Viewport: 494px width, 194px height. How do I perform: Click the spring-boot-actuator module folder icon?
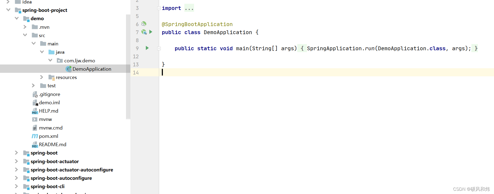[x=26, y=161]
